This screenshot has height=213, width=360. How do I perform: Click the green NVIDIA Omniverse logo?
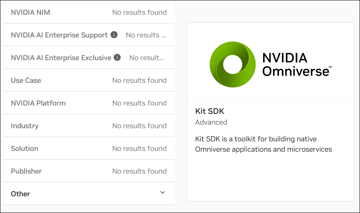(232, 64)
